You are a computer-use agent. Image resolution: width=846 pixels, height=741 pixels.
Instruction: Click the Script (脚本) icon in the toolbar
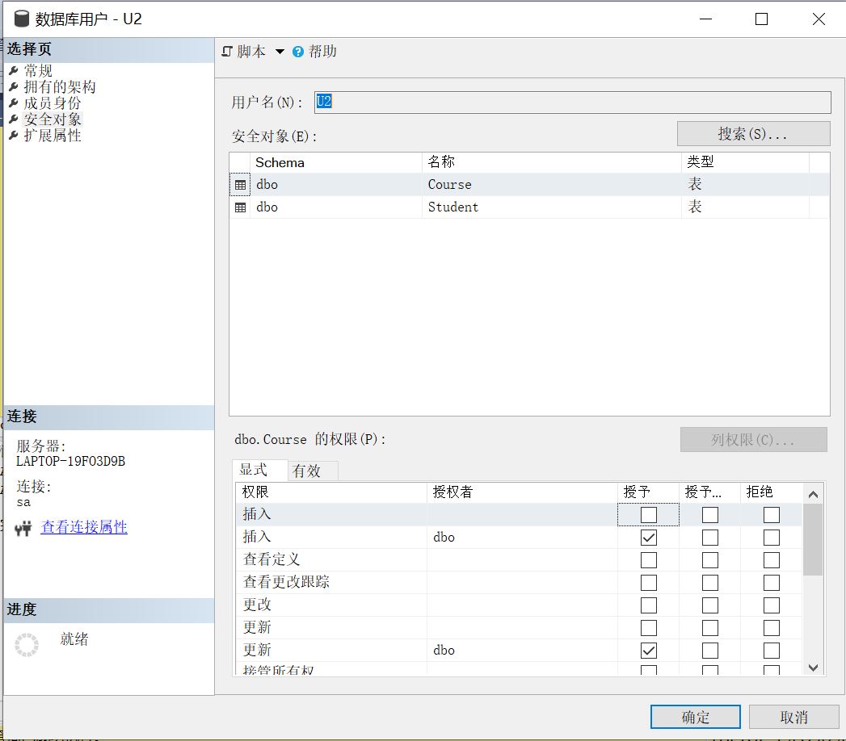228,50
